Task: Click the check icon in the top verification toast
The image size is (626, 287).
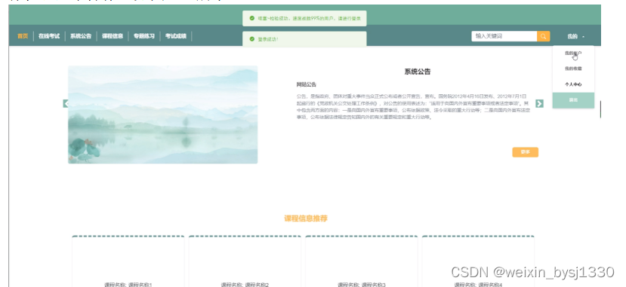Action: [x=252, y=18]
